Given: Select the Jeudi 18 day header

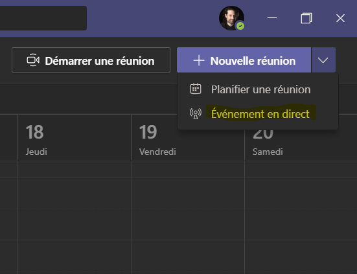Looking at the screenshot, I should click(x=75, y=137).
